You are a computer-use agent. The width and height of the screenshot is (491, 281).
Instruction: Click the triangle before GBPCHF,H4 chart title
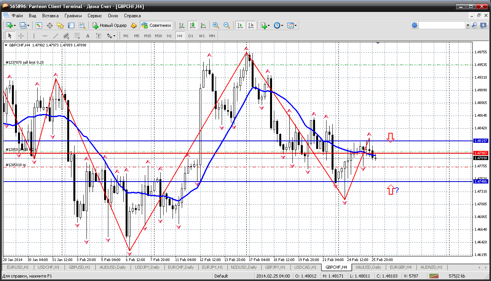tap(6, 45)
